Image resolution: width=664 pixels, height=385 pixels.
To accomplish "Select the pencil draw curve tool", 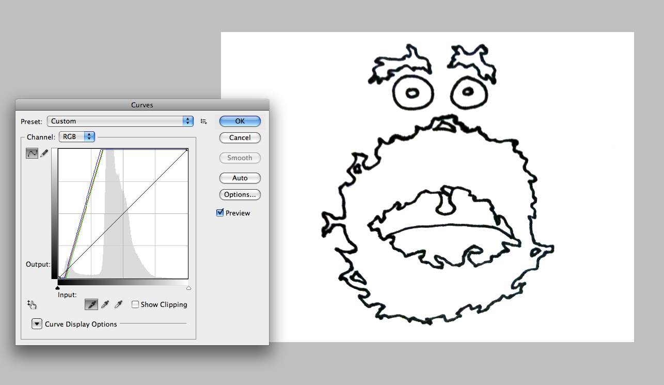I will 44,153.
